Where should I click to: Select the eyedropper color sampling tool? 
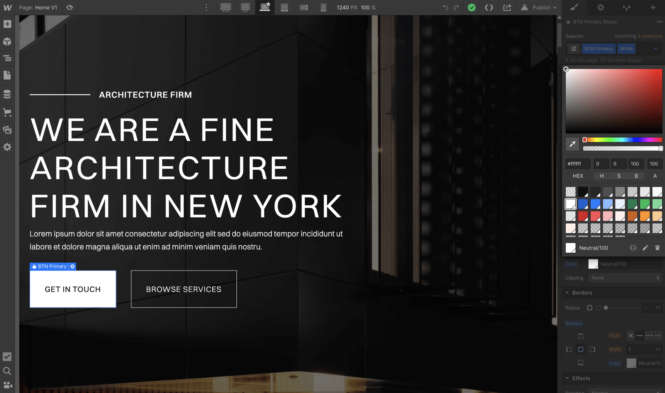point(572,145)
